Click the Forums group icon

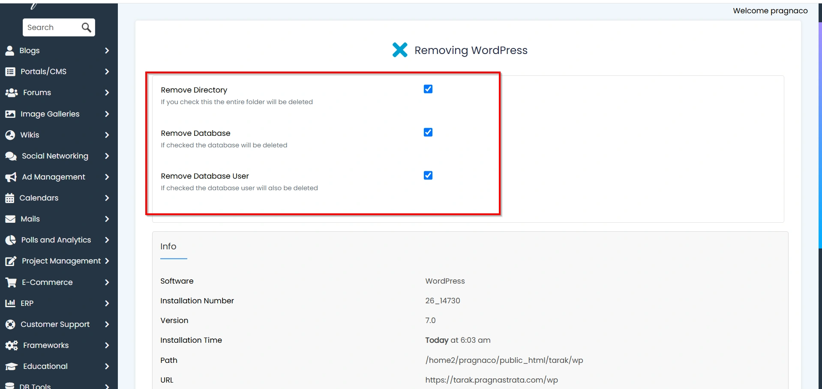click(x=12, y=93)
